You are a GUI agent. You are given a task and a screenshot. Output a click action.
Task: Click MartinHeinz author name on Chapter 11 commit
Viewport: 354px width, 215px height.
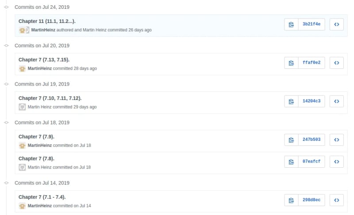[x=43, y=30]
